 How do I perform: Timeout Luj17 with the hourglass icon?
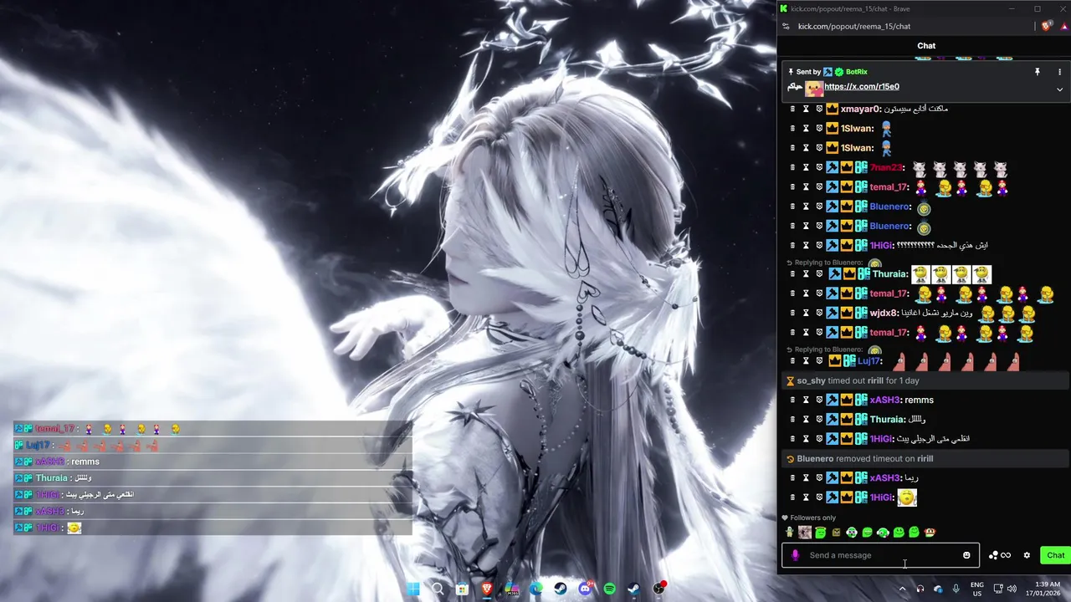tap(806, 361)
